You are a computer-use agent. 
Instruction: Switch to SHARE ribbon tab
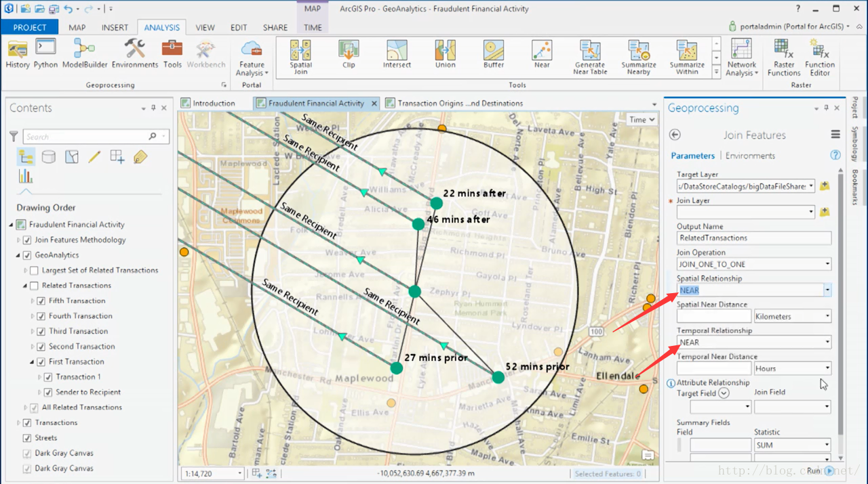275,28
